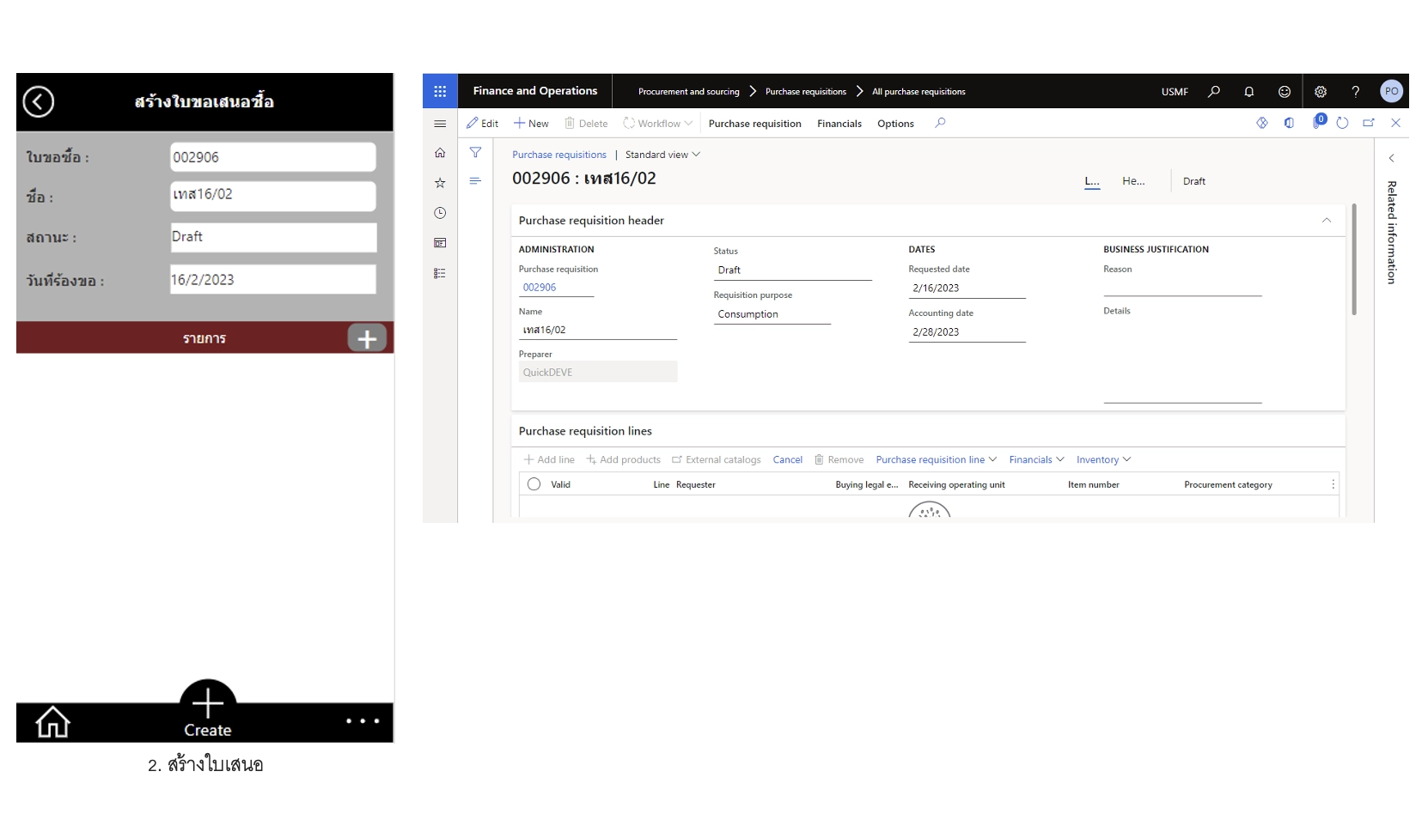The height and width of the screenshot is (814, 1428).
Task: Open the Financials action tab
Action: [839, 124]
